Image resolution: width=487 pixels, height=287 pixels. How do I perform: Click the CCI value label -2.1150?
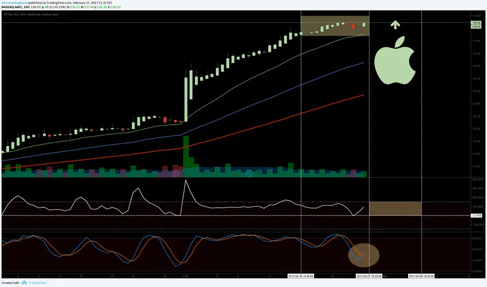pyautogui.click(x=477, y=216)
